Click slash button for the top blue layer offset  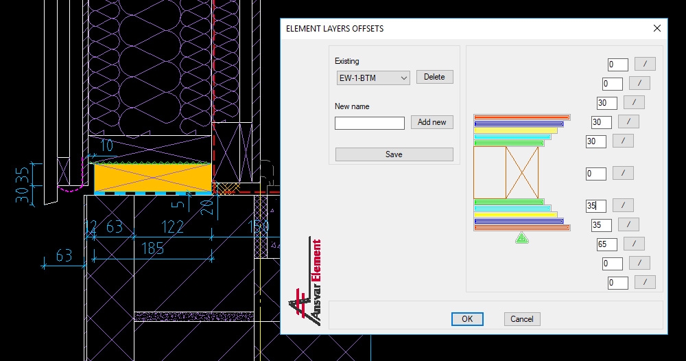pyautogui.click(x=639, y=83)
